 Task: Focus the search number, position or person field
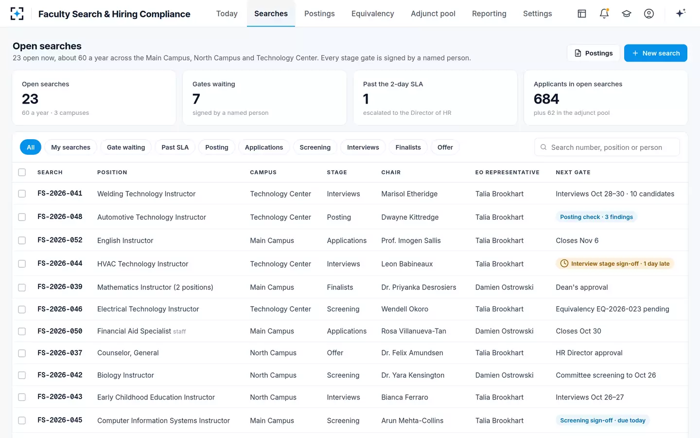pos(607,147)
